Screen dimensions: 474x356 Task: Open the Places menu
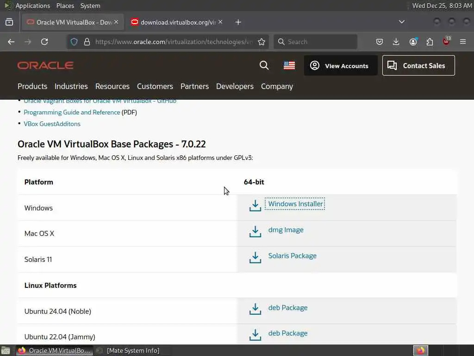coord(65,6)
